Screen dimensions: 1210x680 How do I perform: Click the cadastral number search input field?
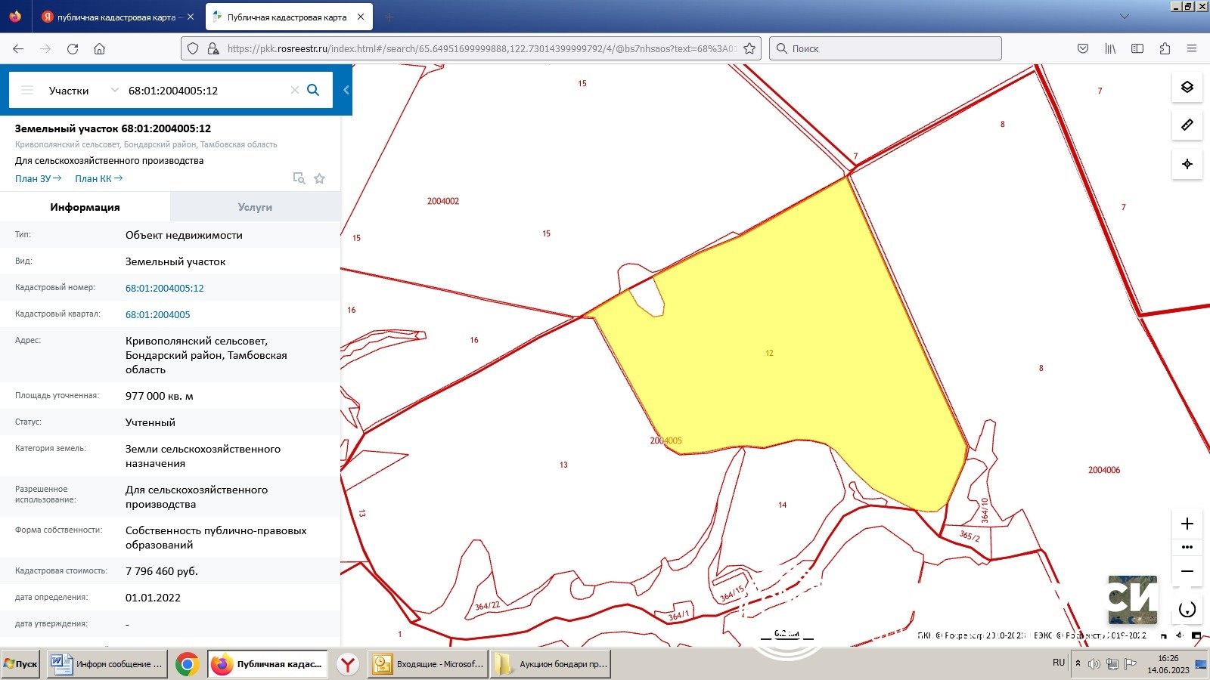[204, 90]
